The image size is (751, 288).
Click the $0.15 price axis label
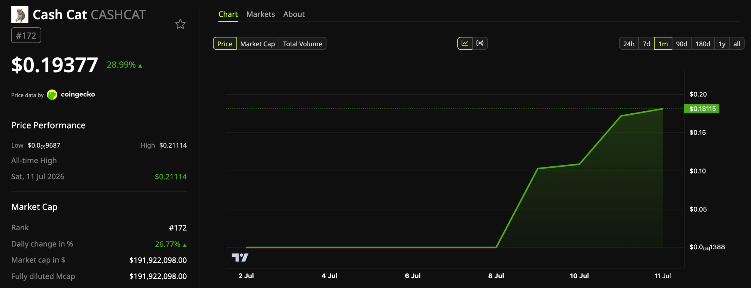[x=698, y=132]
